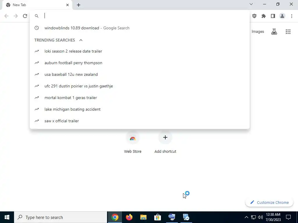Viewport: 298px width, 223px height.
Task: Click the back navigation arrow
Action: click(x=6, y=16)
